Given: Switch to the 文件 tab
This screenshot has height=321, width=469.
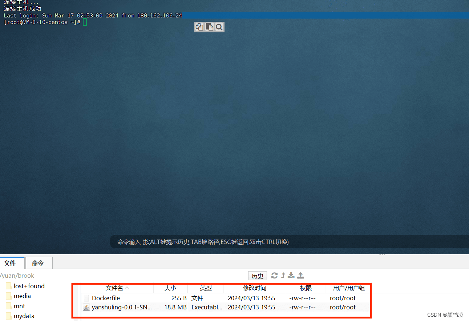Looking at the screenshot, I should (x=12, y=263).
